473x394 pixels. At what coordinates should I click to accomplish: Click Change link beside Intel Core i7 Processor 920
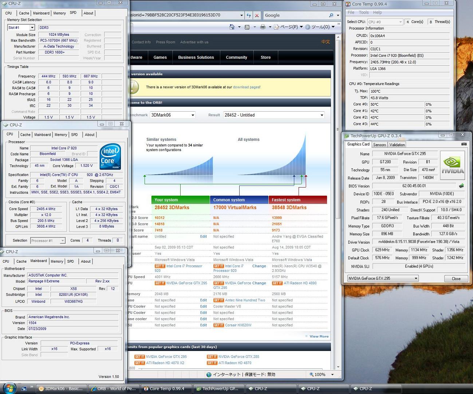pos(259,266)
